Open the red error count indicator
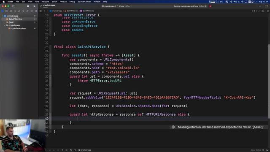 click(211, 6)
